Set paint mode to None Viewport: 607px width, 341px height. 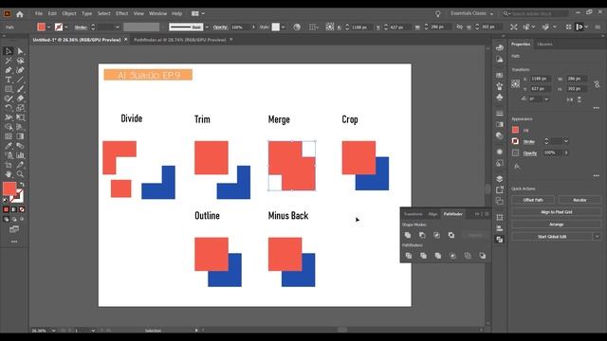pos(22,209)
